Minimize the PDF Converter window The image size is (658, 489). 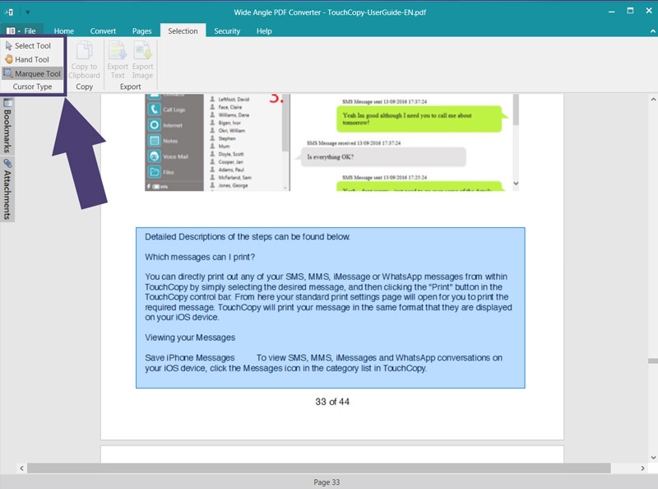pos(611,12)
